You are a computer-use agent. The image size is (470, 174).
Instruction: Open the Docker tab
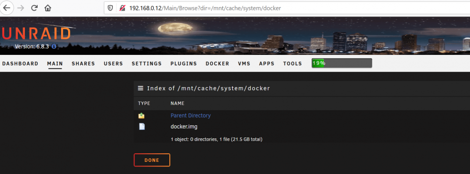pyautogui.click(x=217, y=64)
